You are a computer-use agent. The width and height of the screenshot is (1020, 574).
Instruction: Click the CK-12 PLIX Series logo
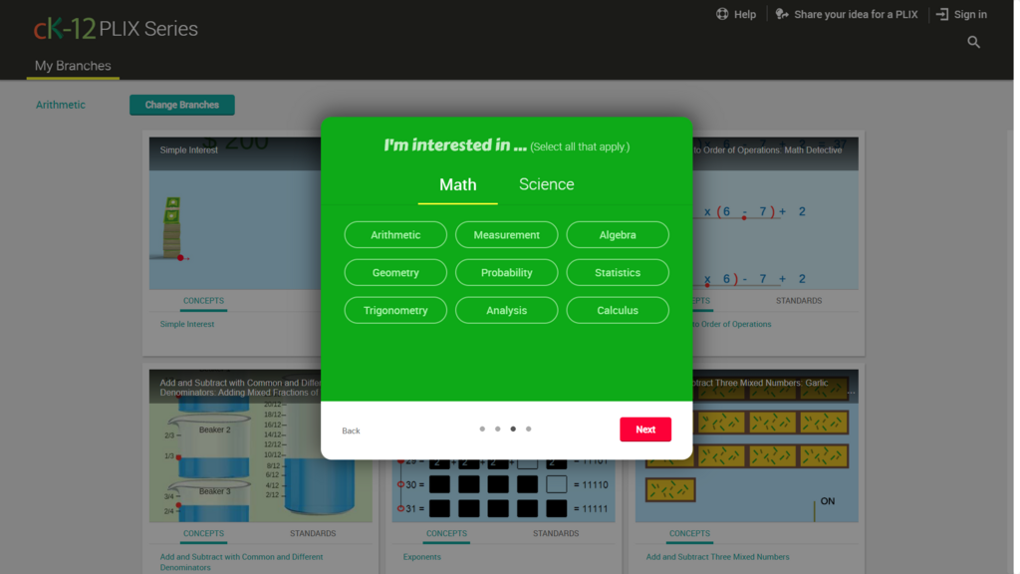tap(116, 29)
